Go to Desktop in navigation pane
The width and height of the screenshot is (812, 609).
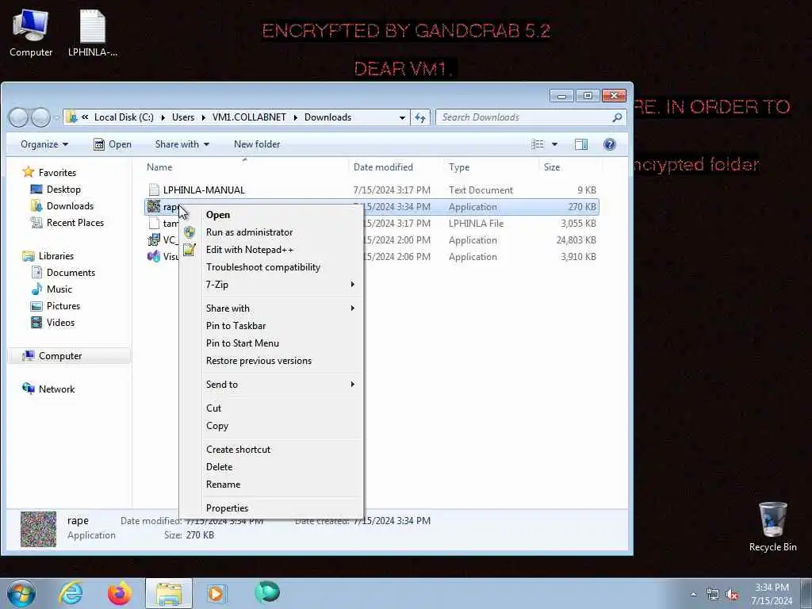tap(56, 190)
